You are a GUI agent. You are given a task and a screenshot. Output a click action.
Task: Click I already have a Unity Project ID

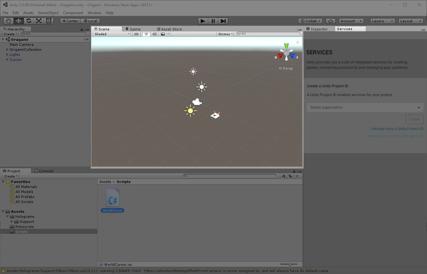click(397, 129)
